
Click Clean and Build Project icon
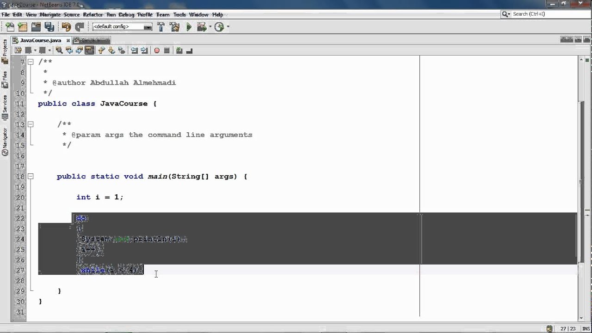coord(174,27)
